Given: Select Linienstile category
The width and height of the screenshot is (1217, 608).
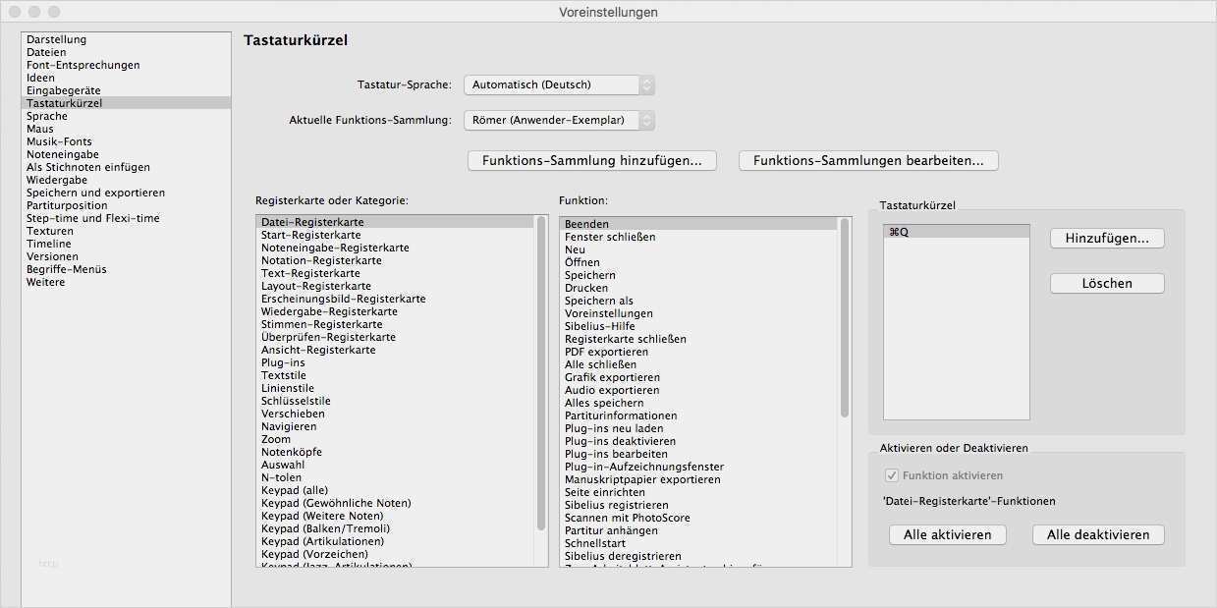Looking at the screenshot, I should point(396,389).
